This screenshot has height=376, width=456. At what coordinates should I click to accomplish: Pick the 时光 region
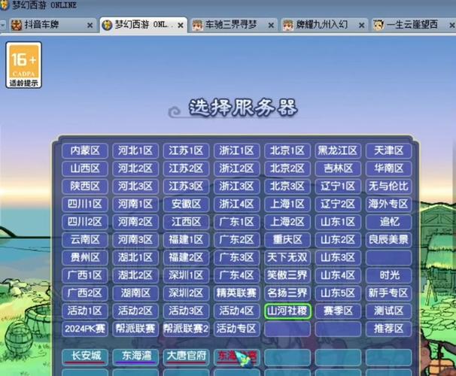pos(389,275)
